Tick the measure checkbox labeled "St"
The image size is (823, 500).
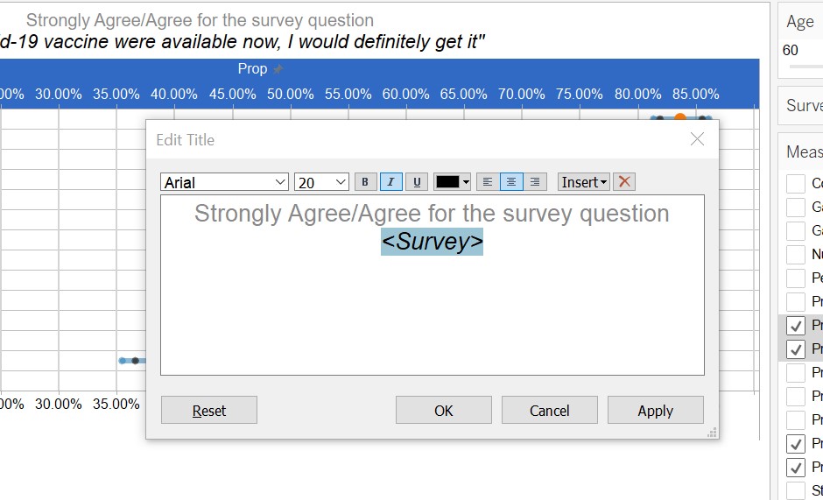(x=796, y=490)
